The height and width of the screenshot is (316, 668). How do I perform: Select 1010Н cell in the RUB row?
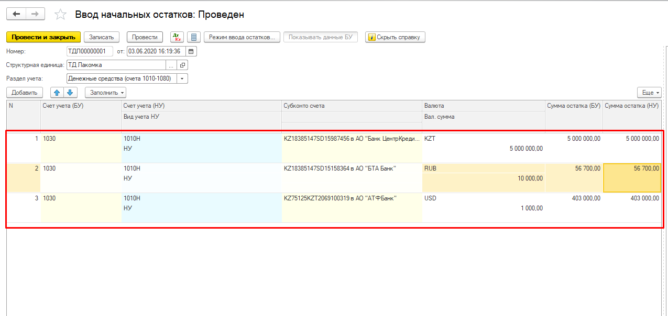pos(201,168)
